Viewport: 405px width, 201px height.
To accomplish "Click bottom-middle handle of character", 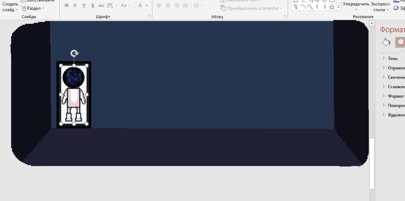I will tap(74, 124).
